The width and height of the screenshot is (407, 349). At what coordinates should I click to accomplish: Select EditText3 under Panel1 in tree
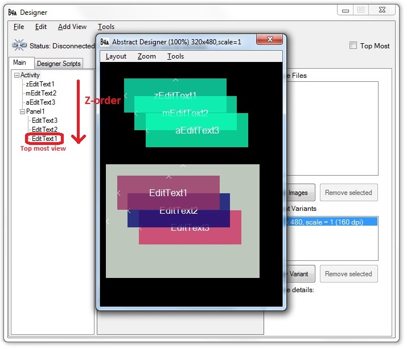tap(44, 121)
